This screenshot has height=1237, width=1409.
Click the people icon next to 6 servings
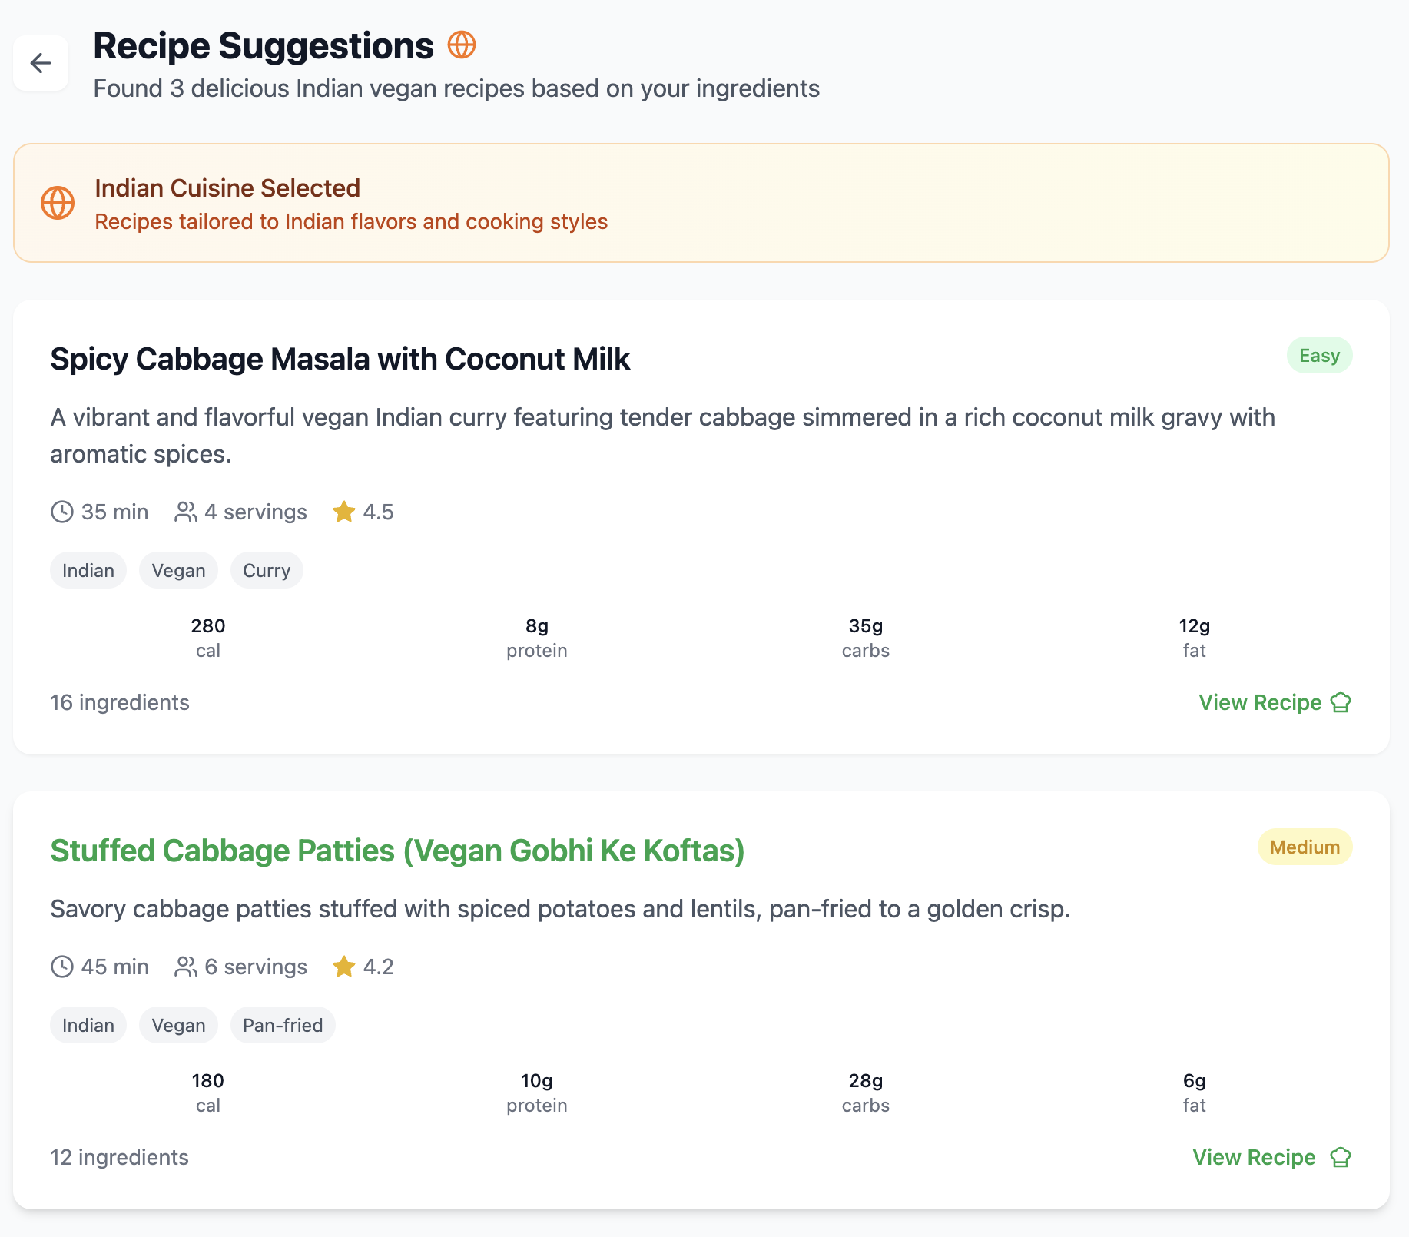(x=185, y=967)
